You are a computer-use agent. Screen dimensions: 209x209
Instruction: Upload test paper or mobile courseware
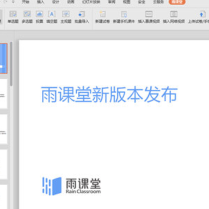point(199,17)
